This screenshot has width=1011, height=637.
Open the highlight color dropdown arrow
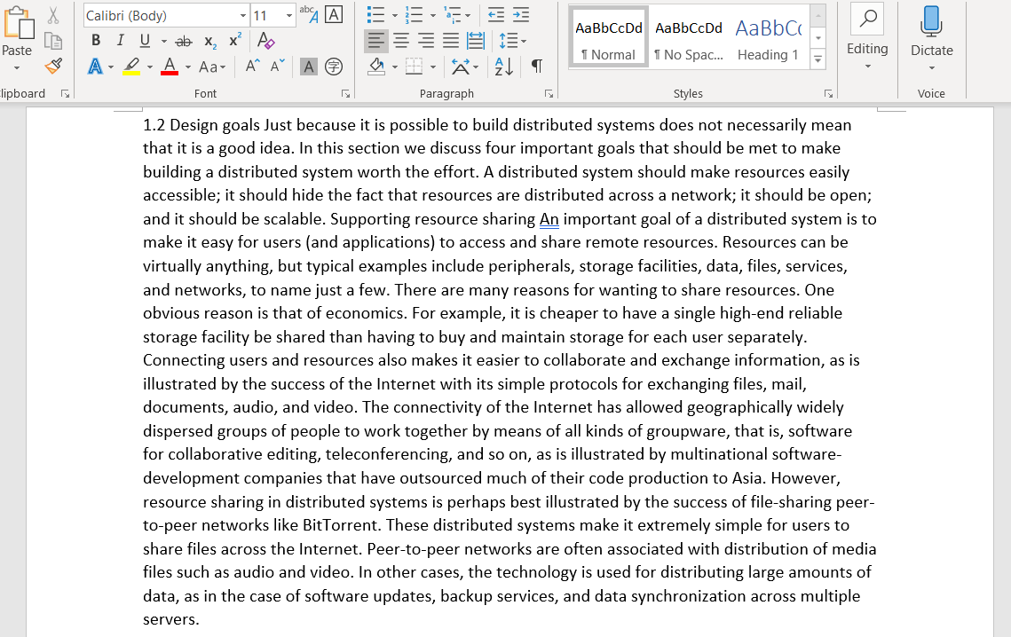[150, 67]
